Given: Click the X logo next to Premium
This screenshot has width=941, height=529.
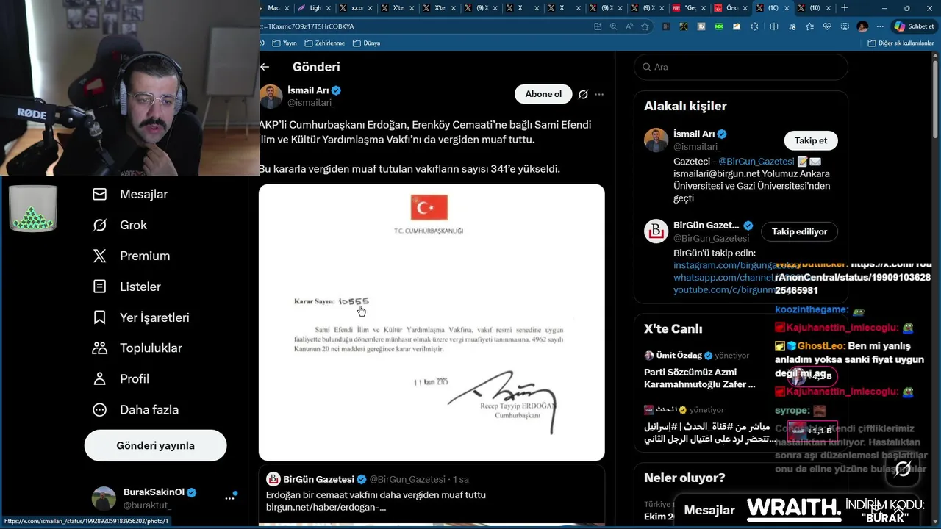Looking at the screenshot, I should point(100,256).
